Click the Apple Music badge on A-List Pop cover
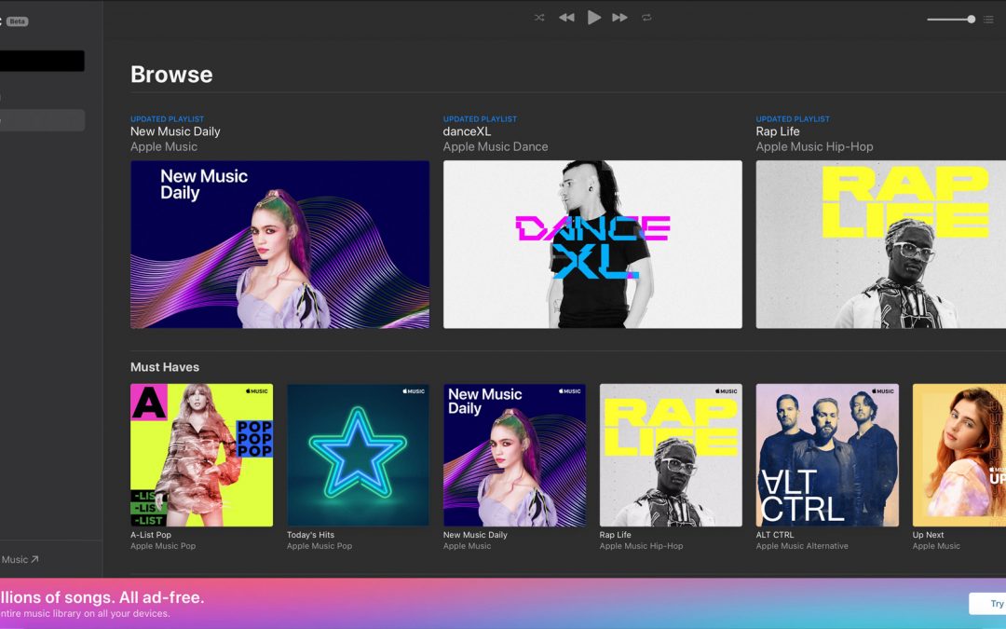Image resolution: width=1006 pixels, height=629 pixels. click(x=258, y=390)
